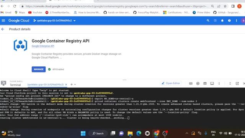Open the volume control in tray

(x=225, y=133)
